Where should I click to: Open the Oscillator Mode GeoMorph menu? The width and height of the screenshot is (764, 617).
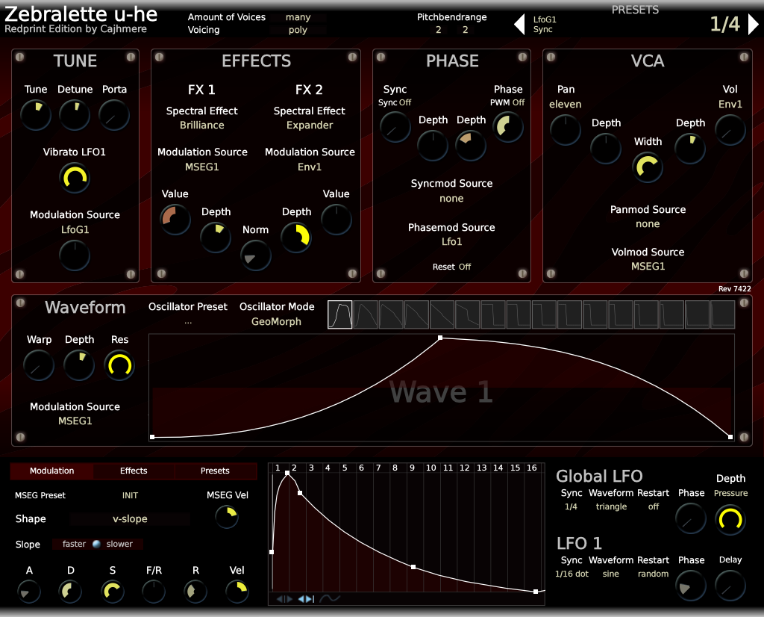point(276,321)
